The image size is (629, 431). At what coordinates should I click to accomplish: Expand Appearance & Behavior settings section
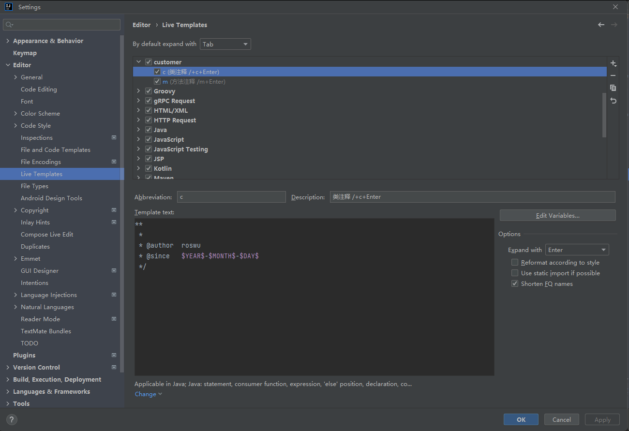(8, 41)
